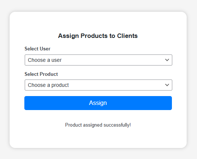Focus the product selection field
The width and height of the screenshot is (197, 159).
pyautogui.click(x=98, y=85)
